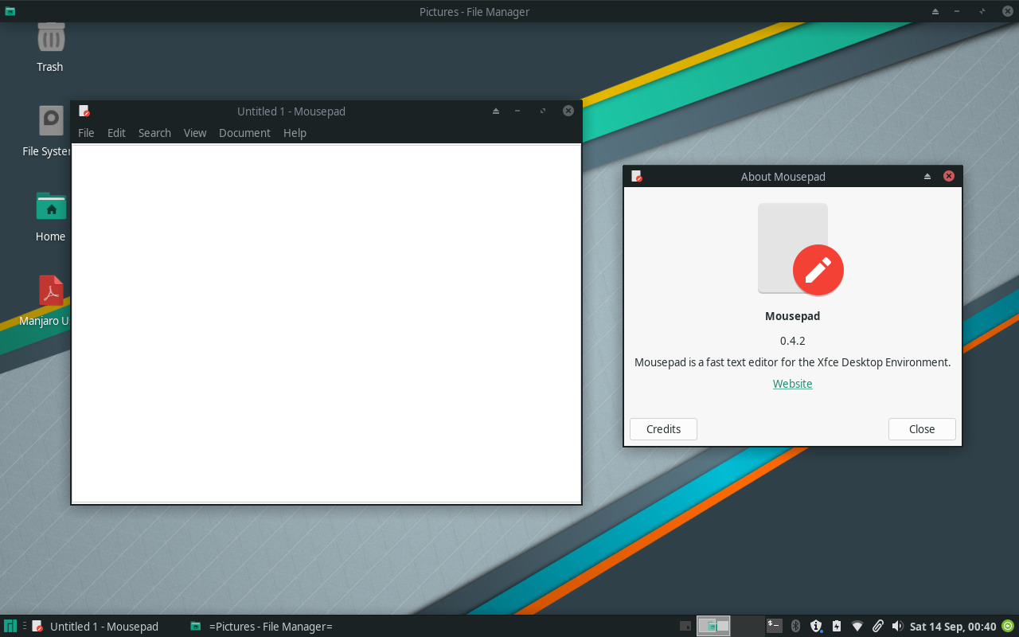The image size is (1019, 637).
Task: Click the Mousepad document icon in its titlebar
Action: pos(85,111)
